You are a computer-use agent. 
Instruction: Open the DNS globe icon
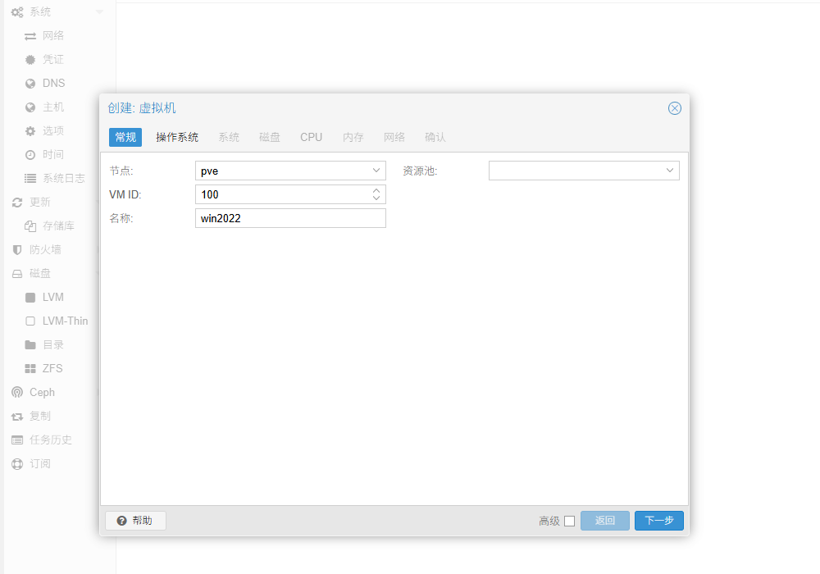(x=30, y=83)
